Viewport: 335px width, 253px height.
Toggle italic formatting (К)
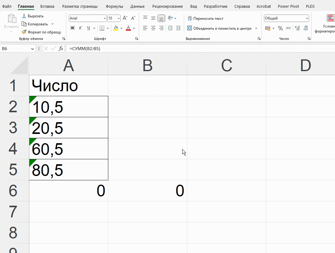coord(80,28)
